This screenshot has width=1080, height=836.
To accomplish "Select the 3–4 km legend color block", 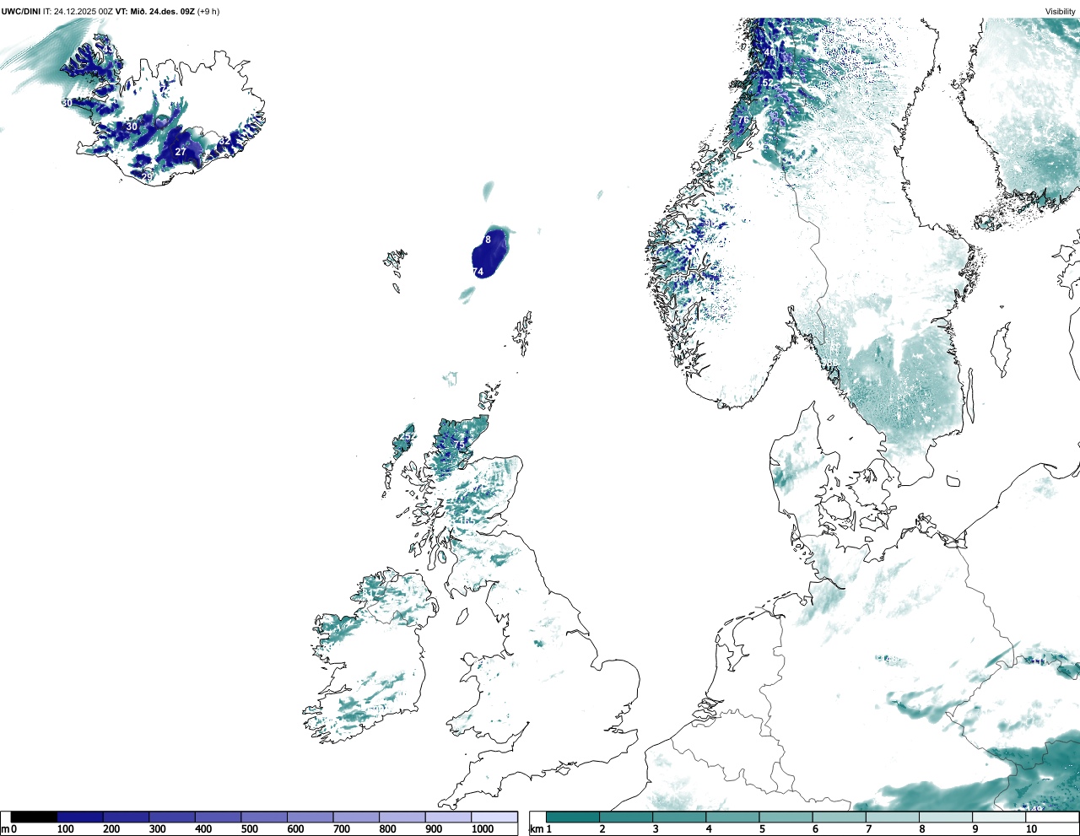I will [x=679, y=817].
